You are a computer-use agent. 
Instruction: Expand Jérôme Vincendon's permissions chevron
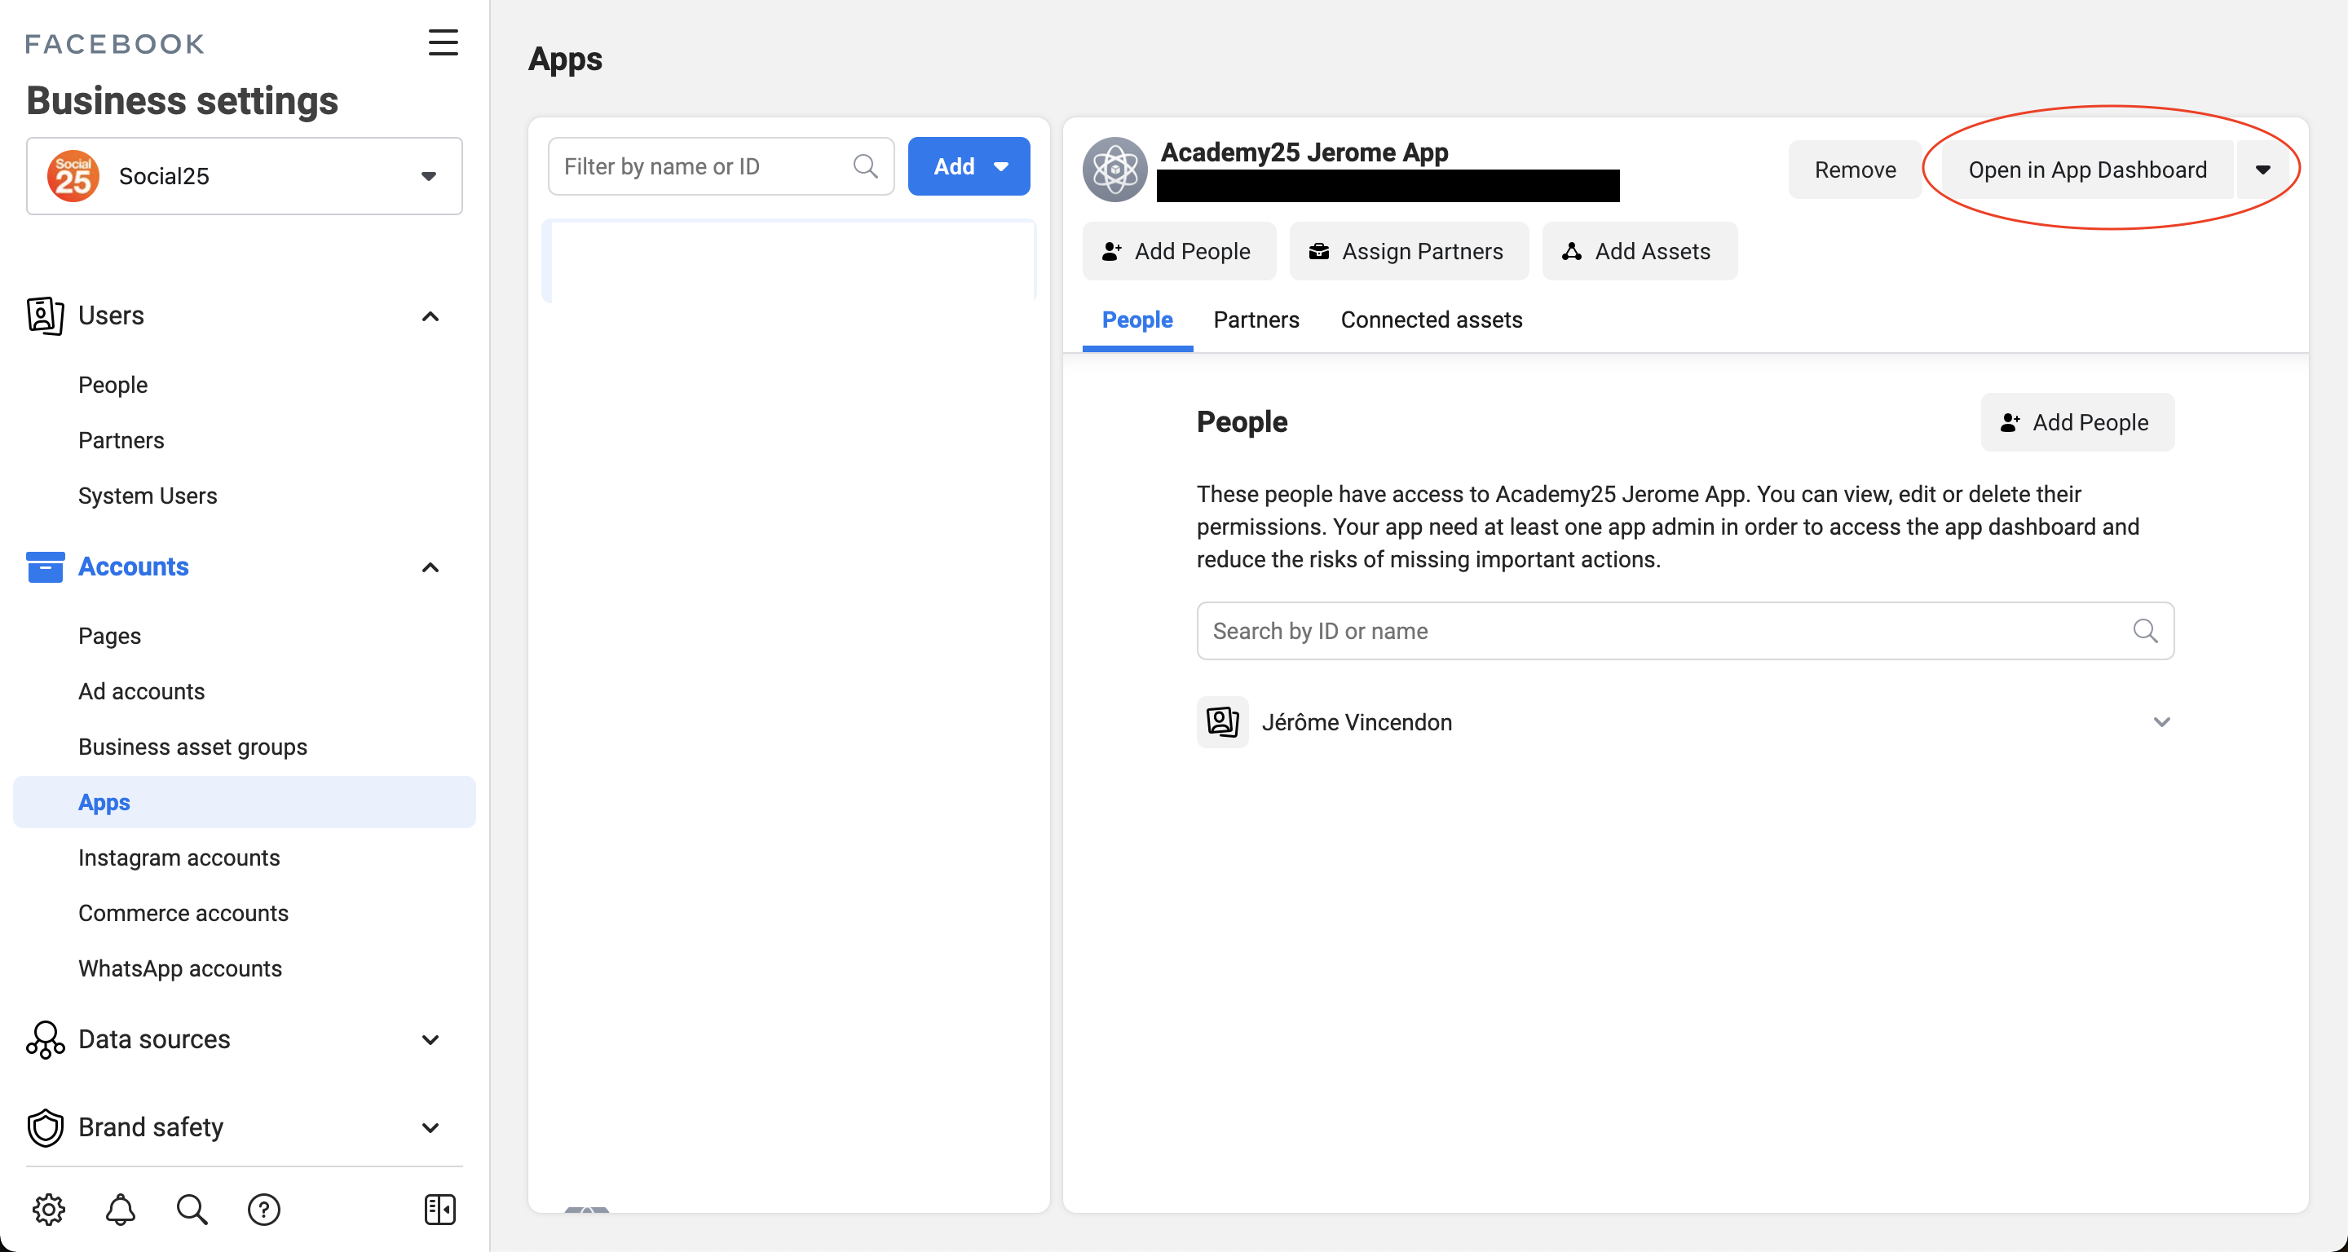[2160, 721]
